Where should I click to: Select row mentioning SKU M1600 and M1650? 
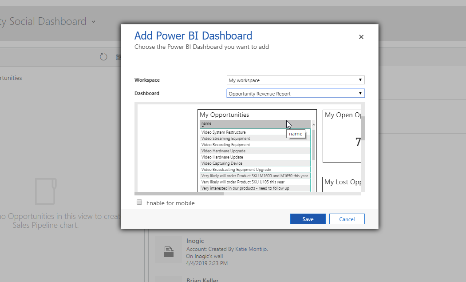point(255,176)
